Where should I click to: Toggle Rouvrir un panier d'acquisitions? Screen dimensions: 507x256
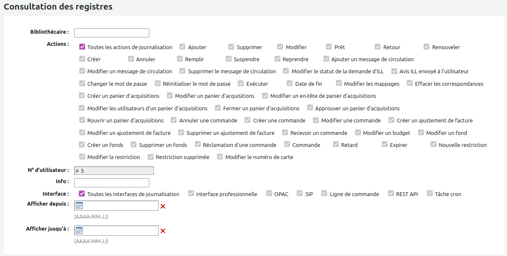(x=82, y=120)
